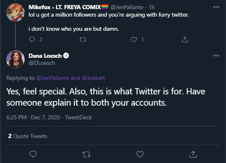Screen dimensions: 226x163
Task: Open more options on Mikefox's tweet
Action: coord(216,7)
